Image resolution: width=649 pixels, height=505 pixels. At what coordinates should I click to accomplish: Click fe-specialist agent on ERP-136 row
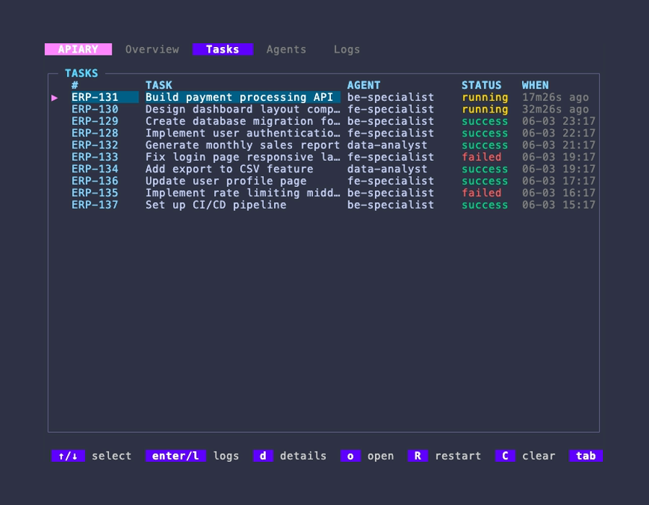pos(390,181)
